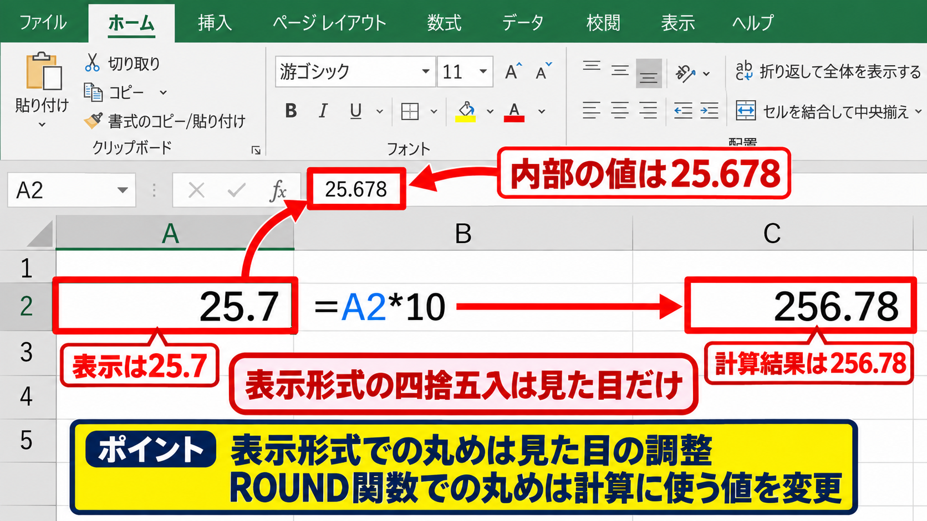Click the Copy icon
The image size is (927, 521).
[x=93, y=92]
